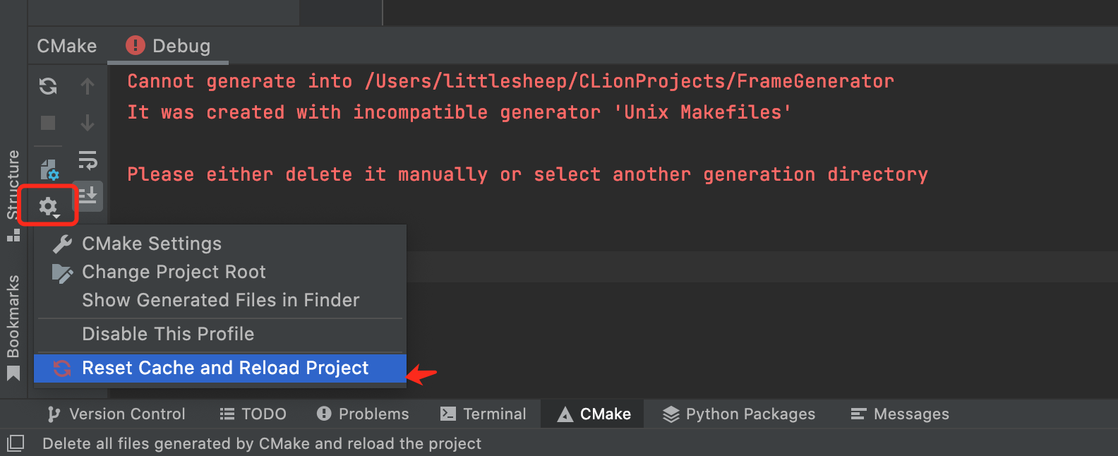This screenshot has height=456, width=1118.
Task: Click Show Generated Files in Finder
Action: click(x=220, y=300)
